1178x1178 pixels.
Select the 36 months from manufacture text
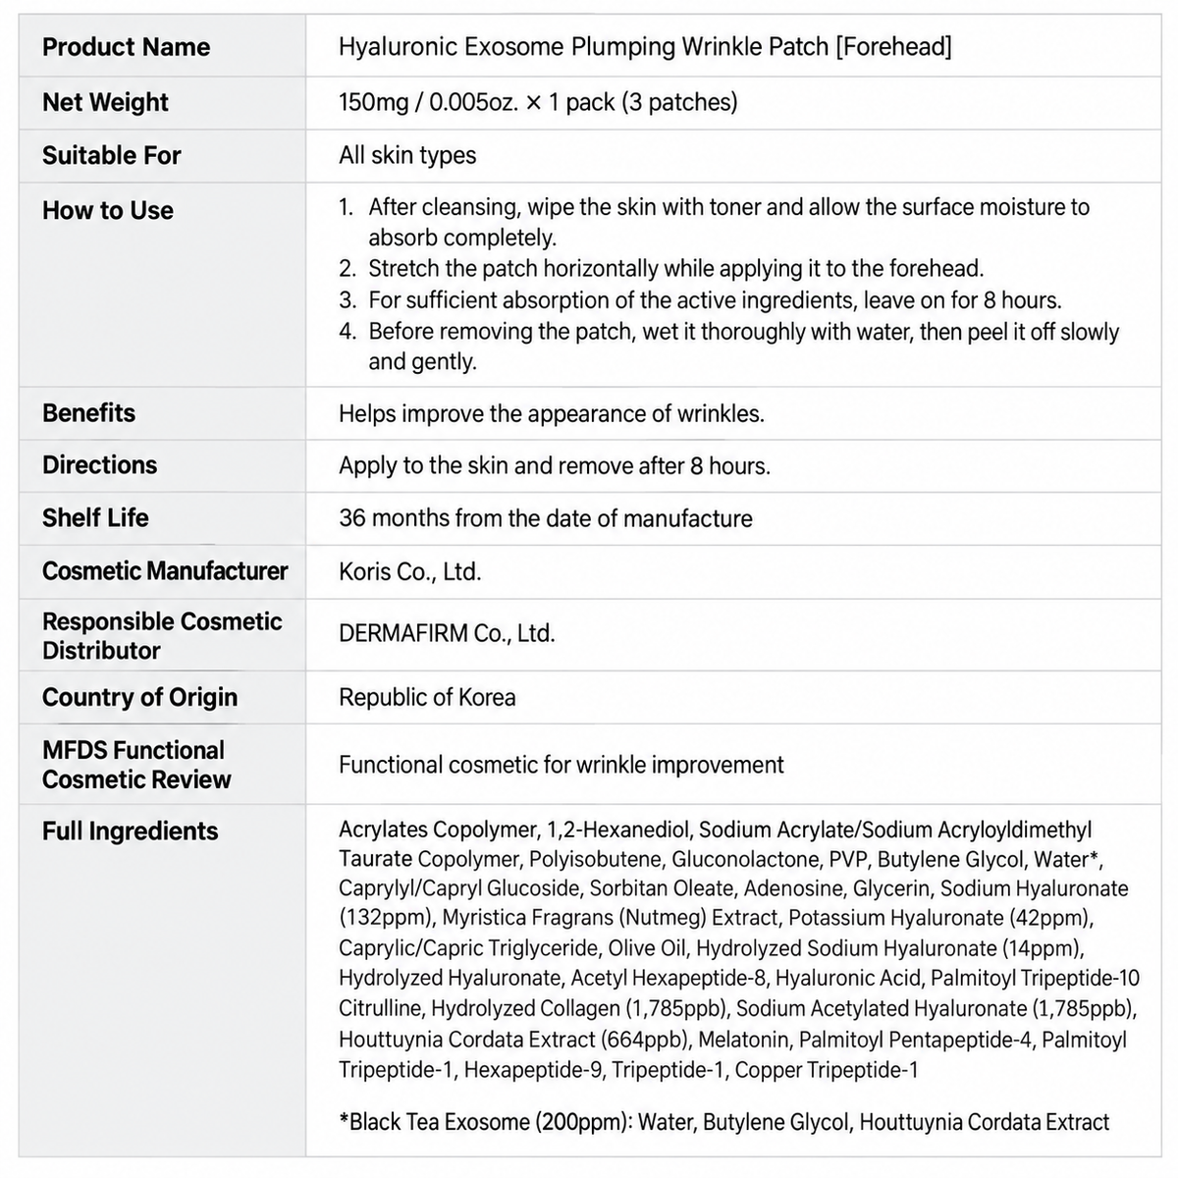point(546,518)
